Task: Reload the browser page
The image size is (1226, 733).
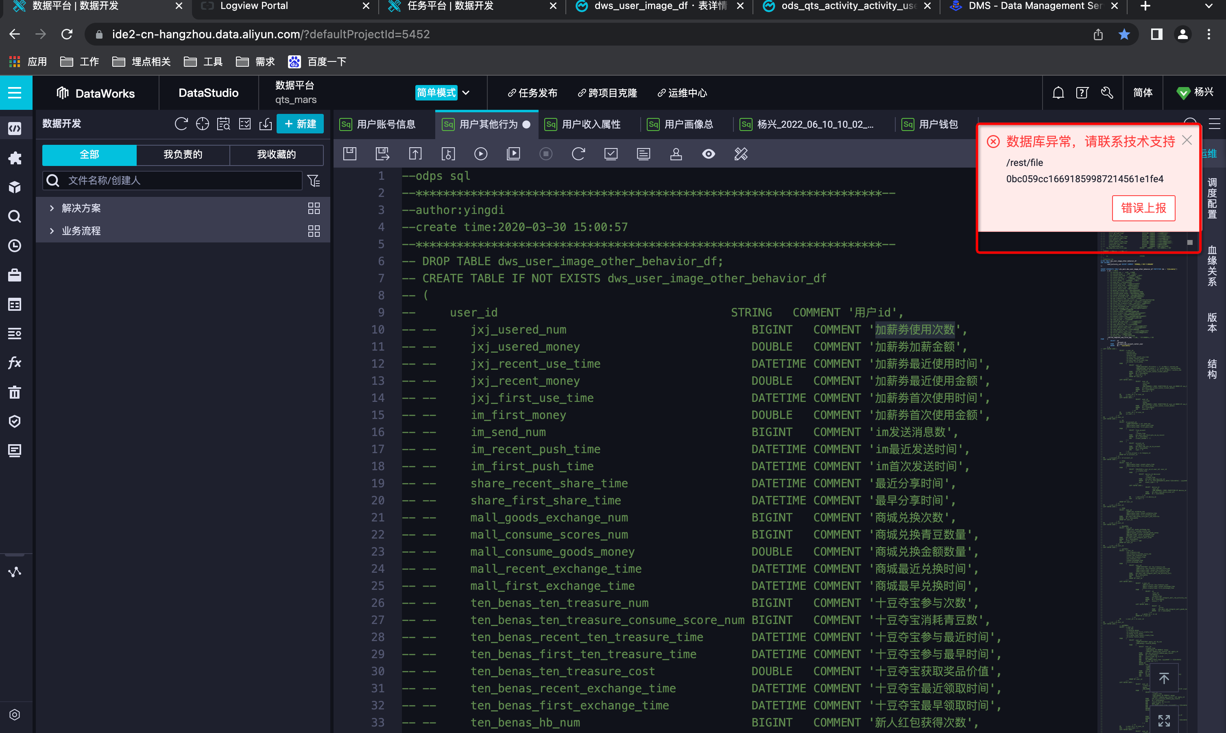Action: pos(67,34)
